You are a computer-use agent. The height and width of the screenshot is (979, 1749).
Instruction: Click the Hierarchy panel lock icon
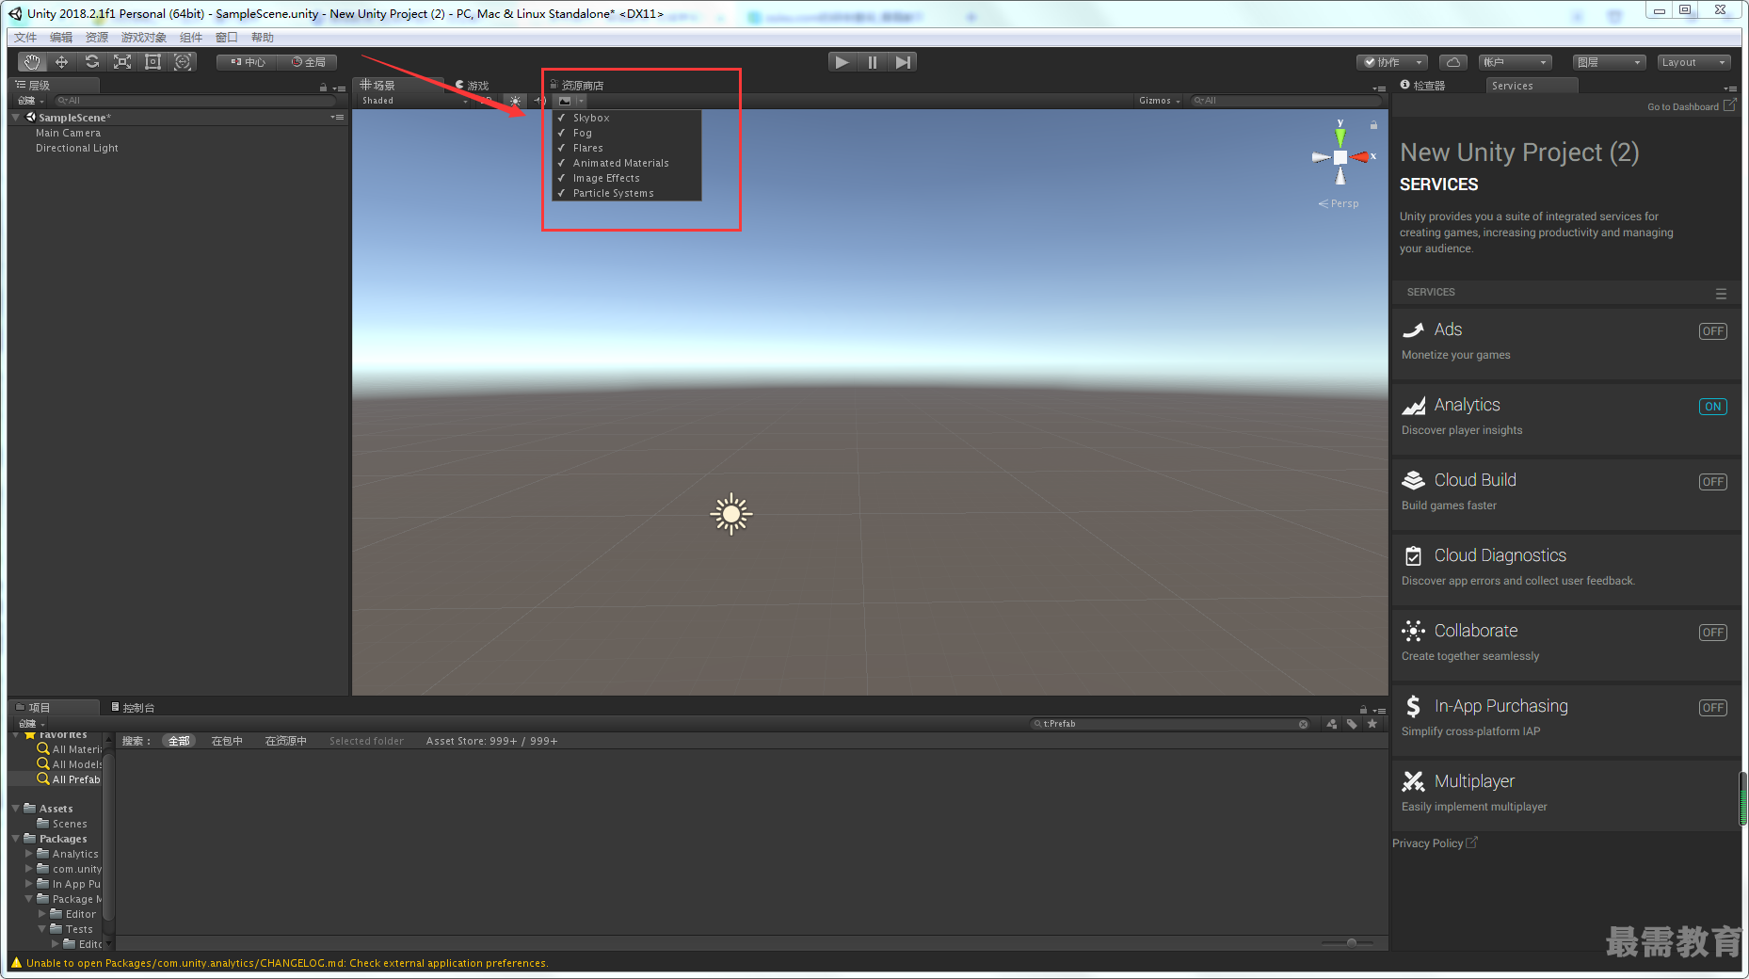click(323, 87)
